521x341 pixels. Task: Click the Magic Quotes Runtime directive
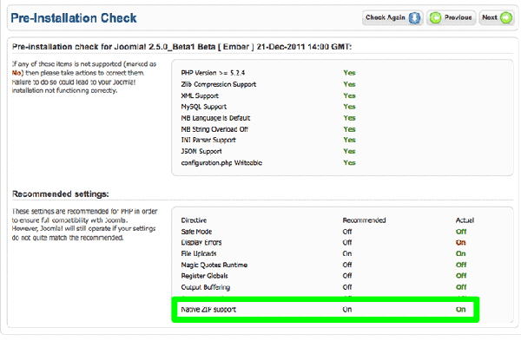(214, 265)
